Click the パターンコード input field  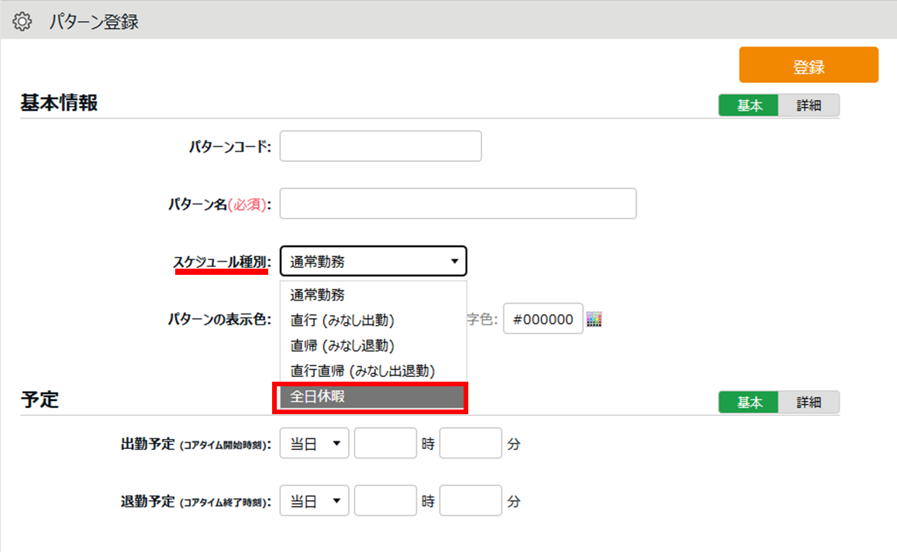point(380,146)
